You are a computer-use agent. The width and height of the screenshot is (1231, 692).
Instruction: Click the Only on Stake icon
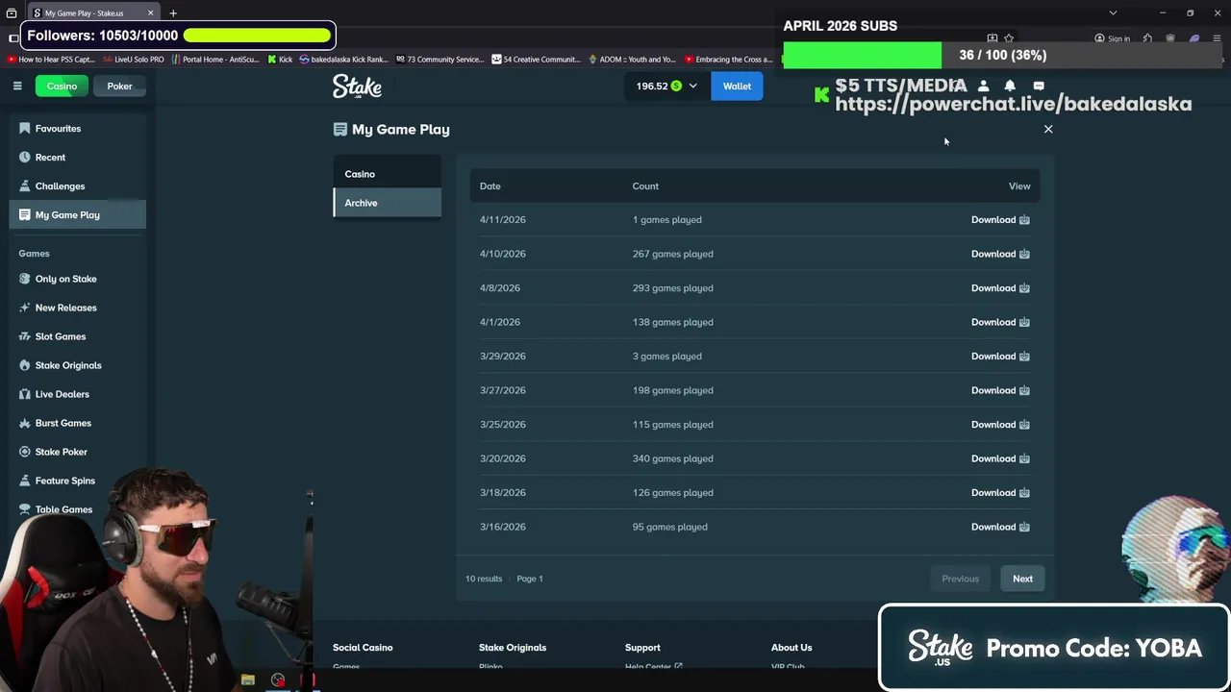[x=25, y=279]
